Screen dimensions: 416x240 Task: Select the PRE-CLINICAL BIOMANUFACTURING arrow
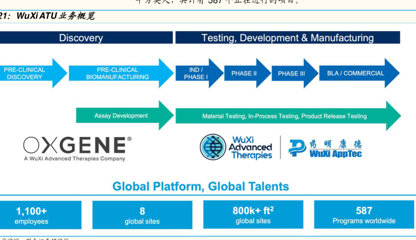[x=121, y=73]
